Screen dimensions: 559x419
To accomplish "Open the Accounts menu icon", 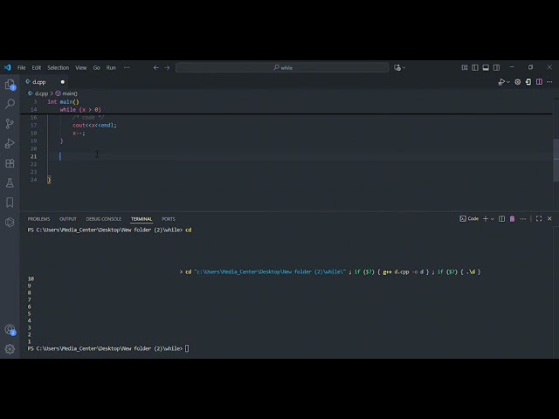I will 10,330.
